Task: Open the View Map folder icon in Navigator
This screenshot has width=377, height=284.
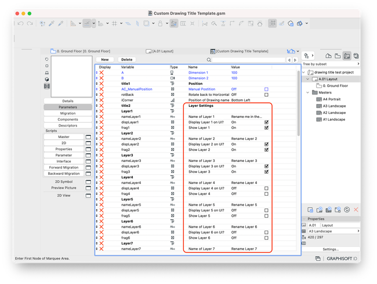Action: point(338,56)
